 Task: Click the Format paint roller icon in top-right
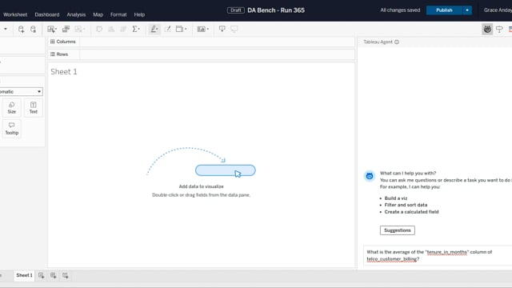499,30
